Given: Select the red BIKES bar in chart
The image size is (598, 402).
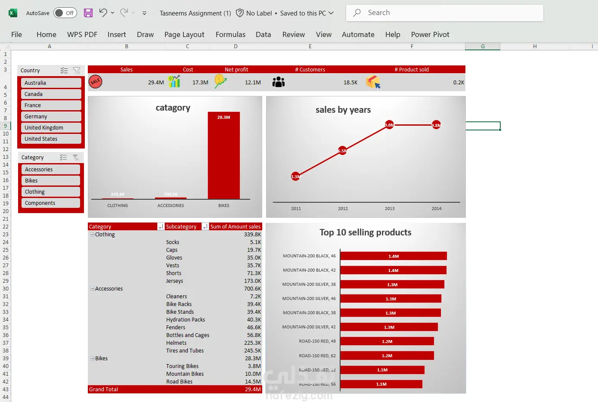Looking at the screenshot, I should [x=224, y=155].
